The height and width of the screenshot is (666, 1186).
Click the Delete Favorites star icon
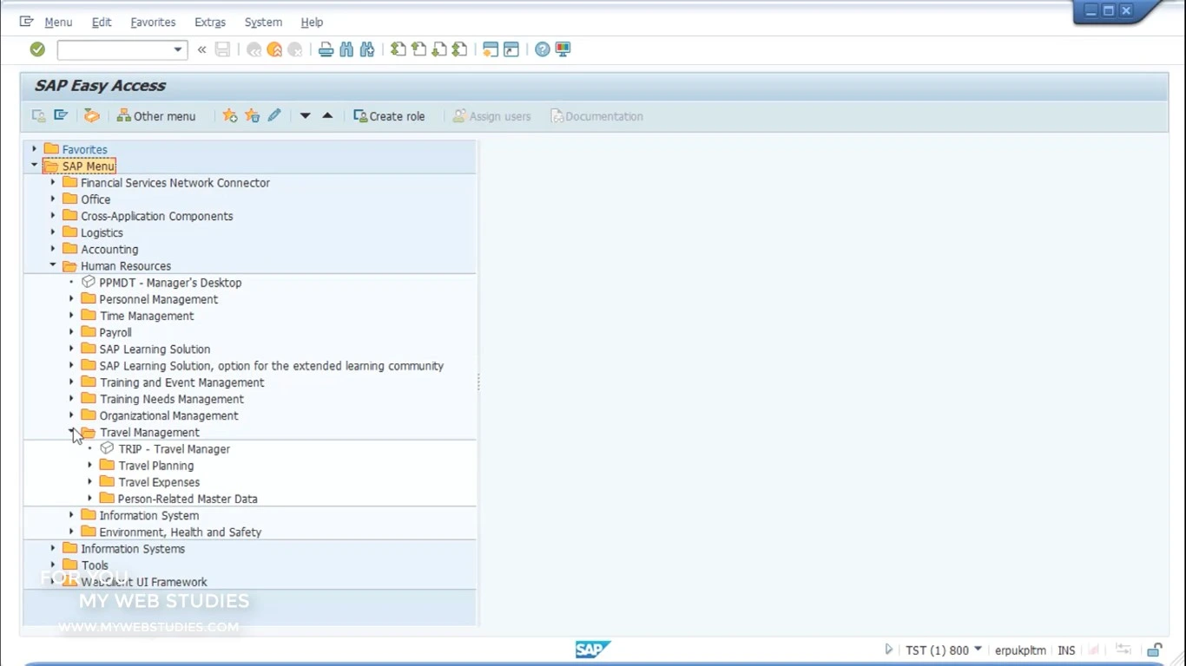[252, 115]
